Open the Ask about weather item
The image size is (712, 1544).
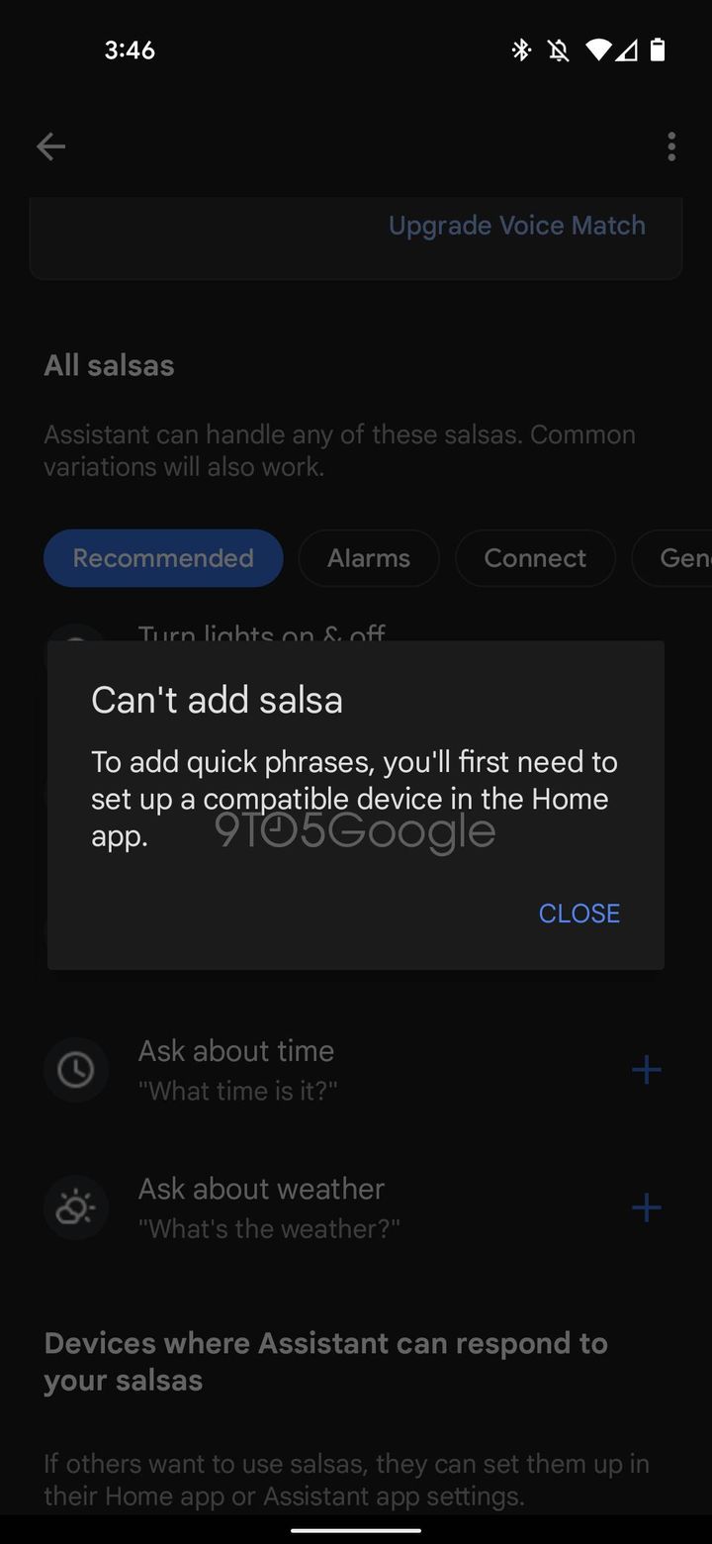[x=355, y=1207]
